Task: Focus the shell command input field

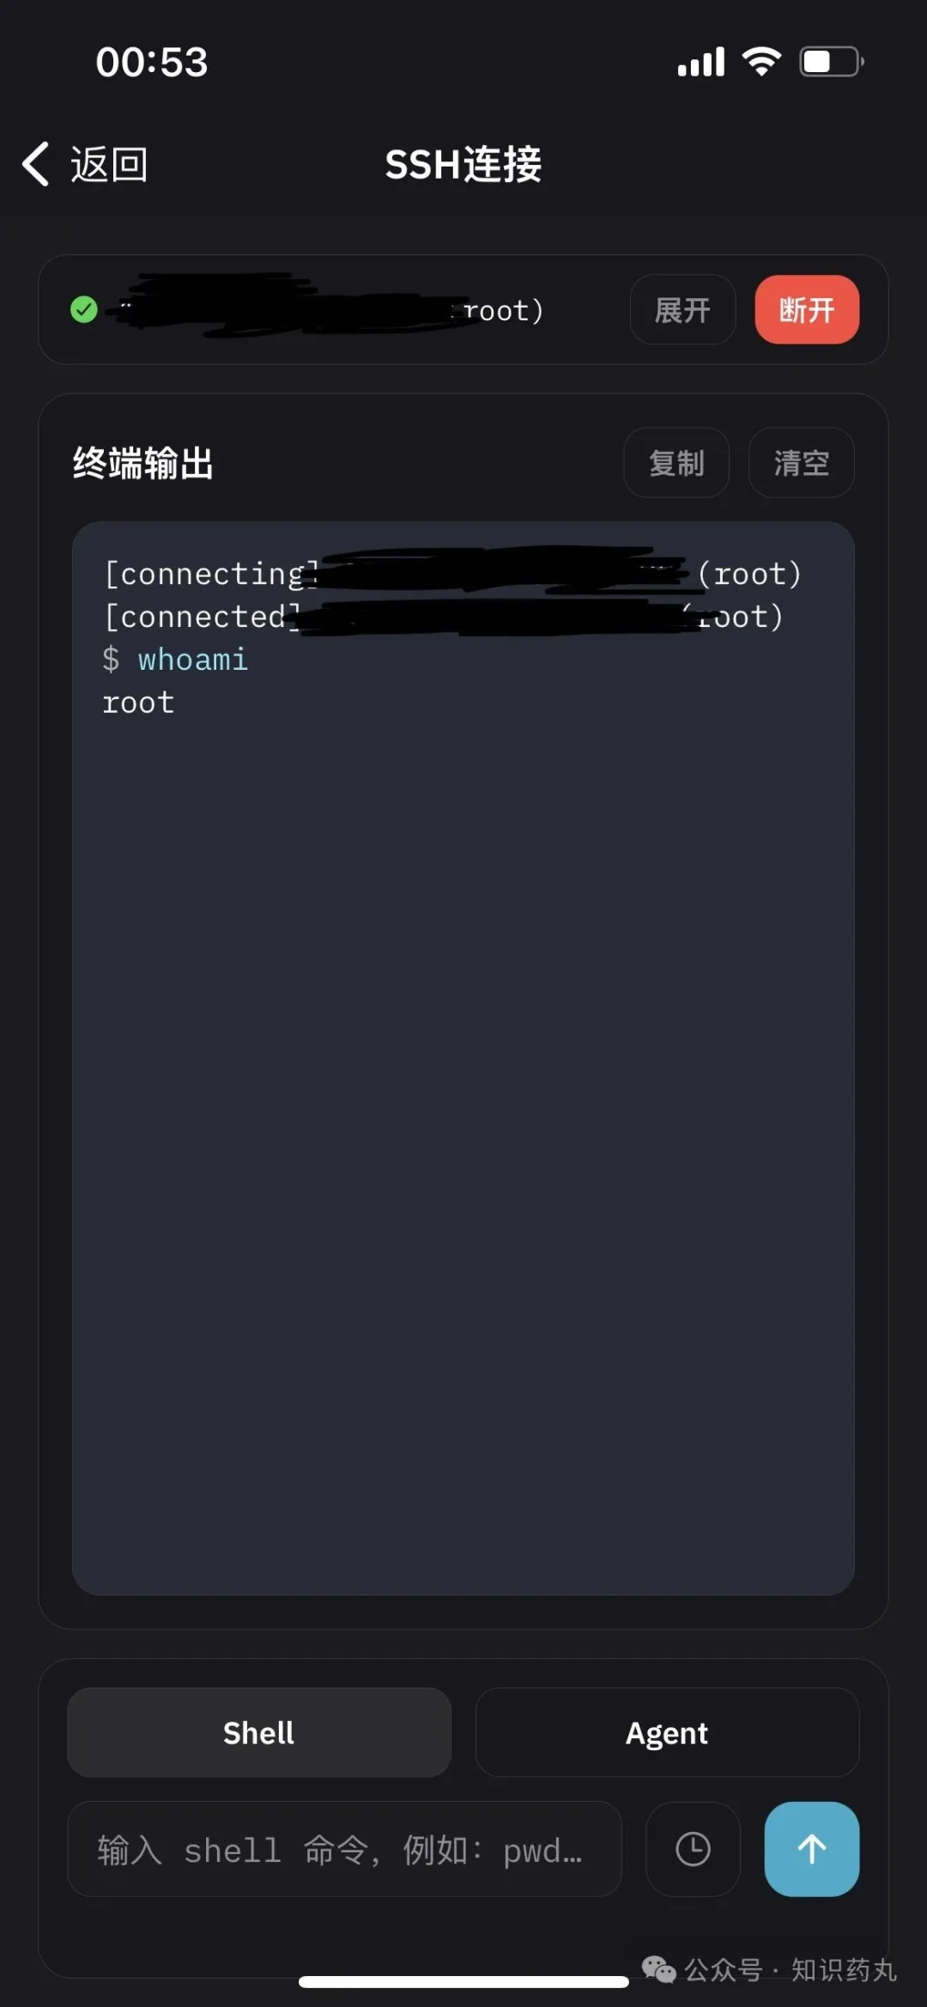Action: click(344, 1849)
